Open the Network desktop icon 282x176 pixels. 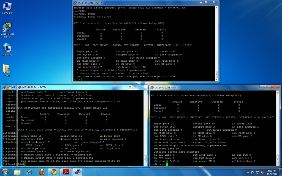pyautogui.click(x=7, y=48)
